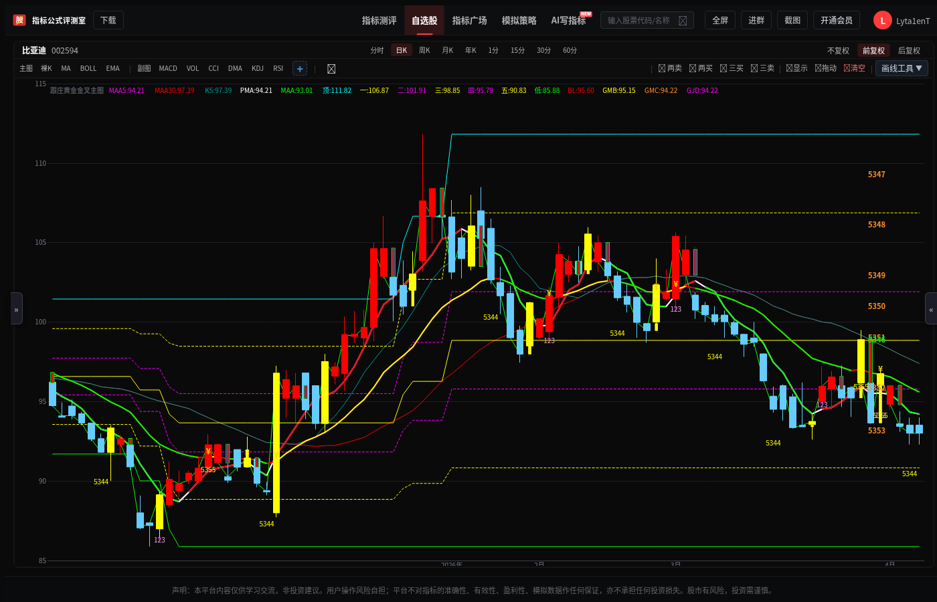Image resolution: width=937 pixels, height=602 pixels.
Task: Select DMA sub-chart indicator
Action: click(235, 68)
